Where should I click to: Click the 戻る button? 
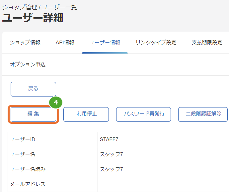coord(33,89)
